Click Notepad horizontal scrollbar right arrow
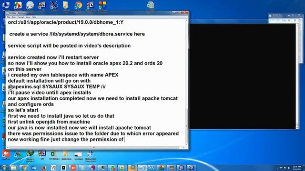 (x=184, y=148)
